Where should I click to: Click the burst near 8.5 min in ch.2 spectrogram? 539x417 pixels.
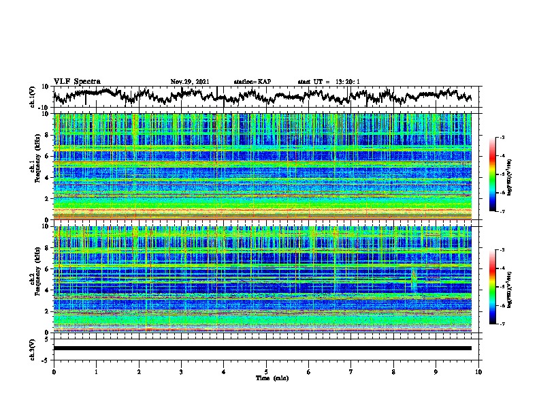click(414, 281)
